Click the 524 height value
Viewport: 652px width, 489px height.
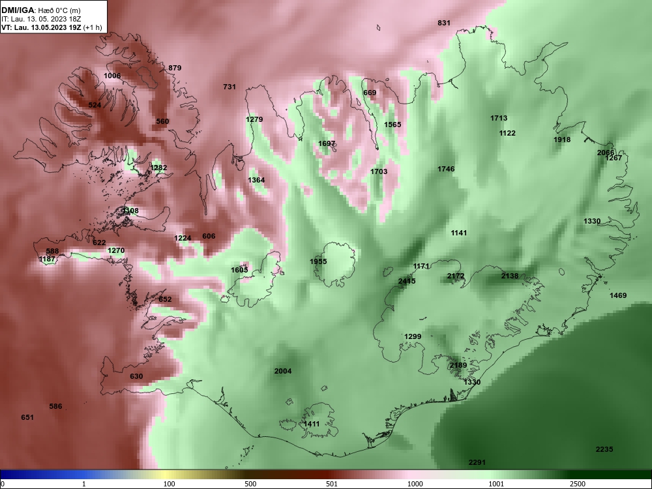click(x=95, y=105)
